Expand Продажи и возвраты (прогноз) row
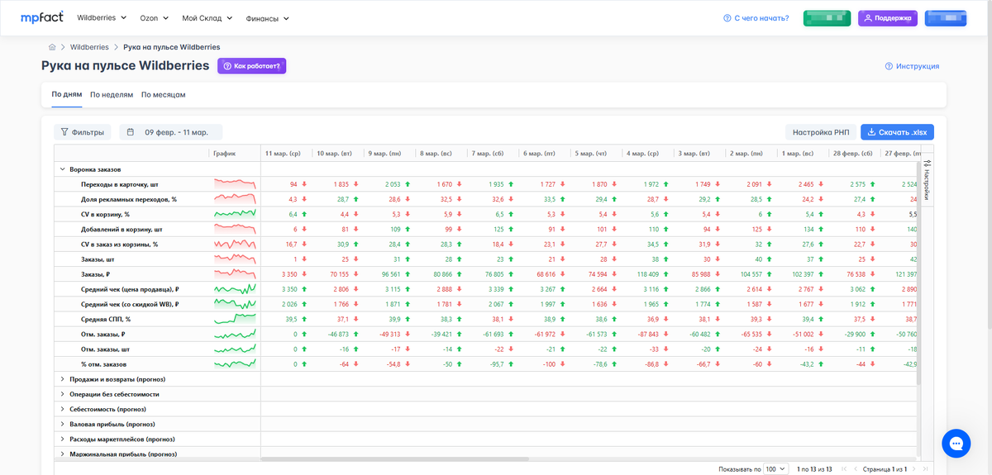This screenshot has height=475, width=992. [62, 379]
